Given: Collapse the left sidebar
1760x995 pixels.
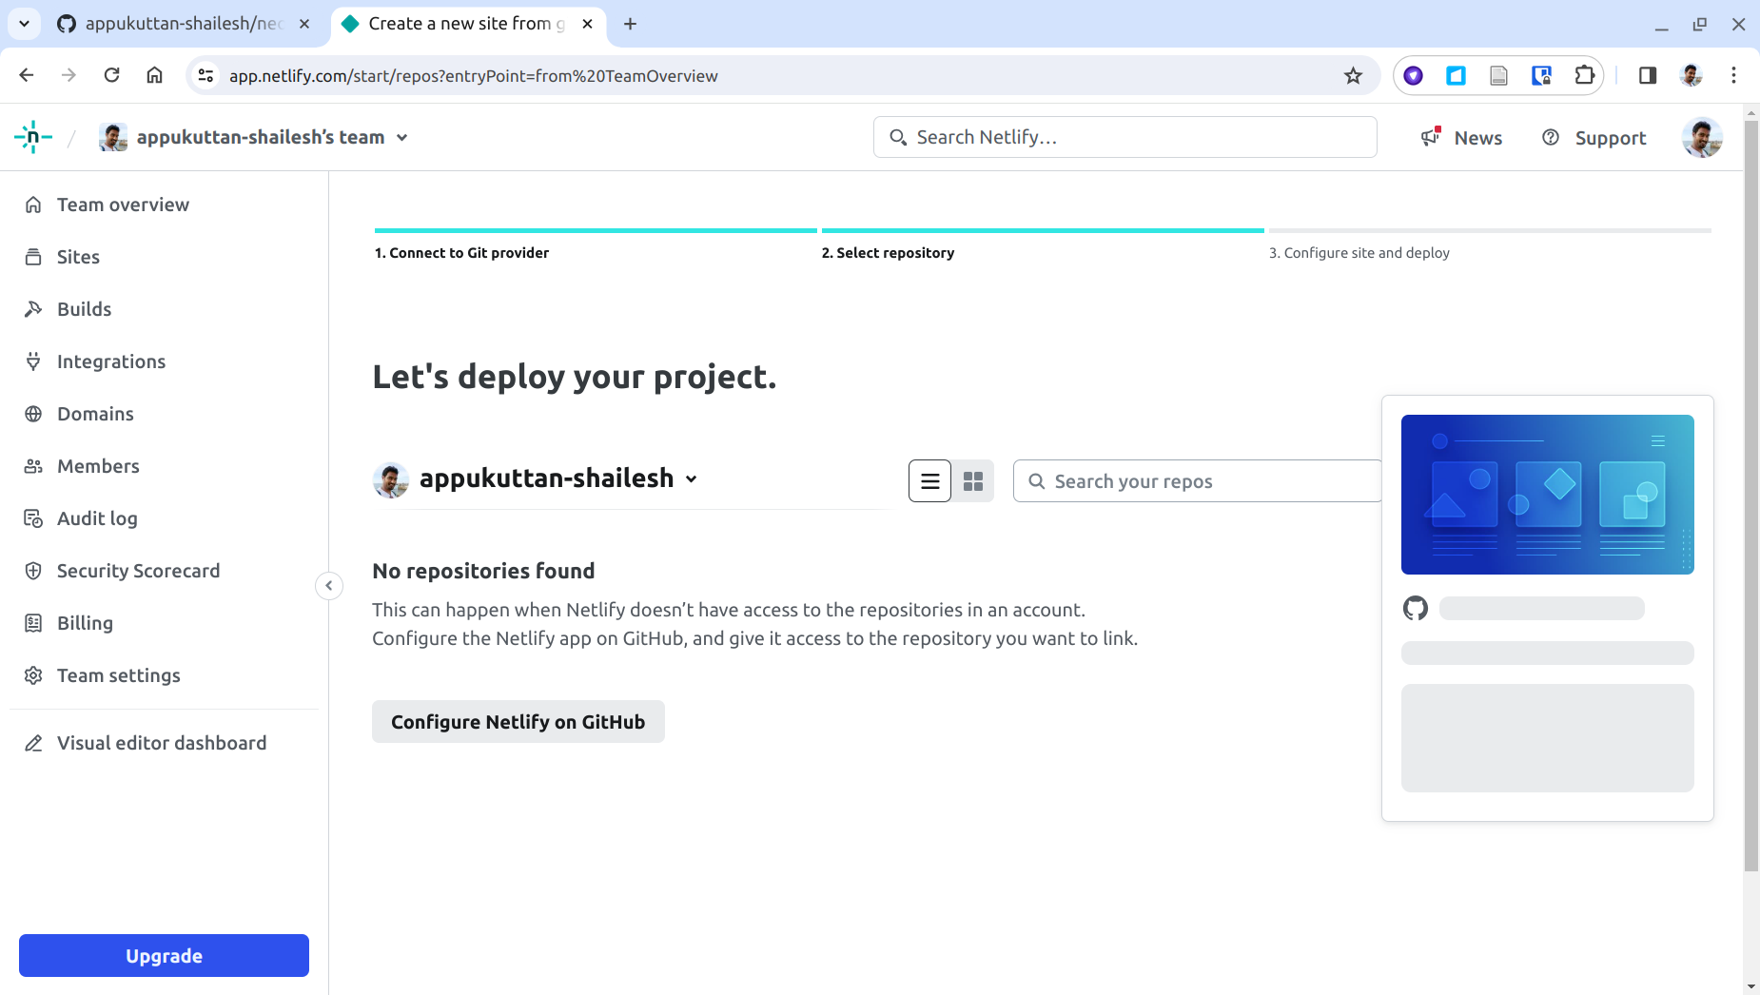Looking at the screenshot, I should [328, 585].
